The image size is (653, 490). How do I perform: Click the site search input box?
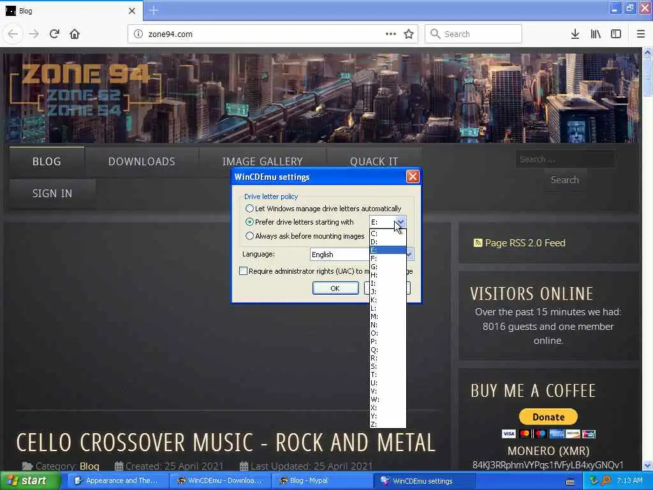pyautogui.click(x=565, y=159)
